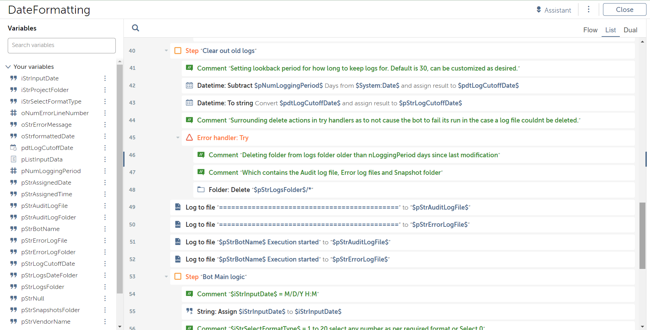This screenshot has height=330, width=650.
Task: Click the code list vertical scrollbar thumb
Action: tap(642, 235)
